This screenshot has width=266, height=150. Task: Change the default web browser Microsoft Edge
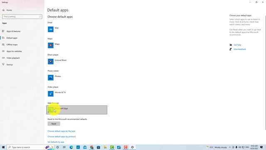pos(76,110)
